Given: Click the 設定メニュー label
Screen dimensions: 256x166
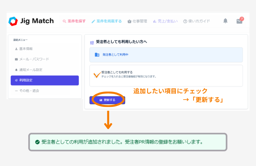Looking at the screenshot, I should 20,40.
